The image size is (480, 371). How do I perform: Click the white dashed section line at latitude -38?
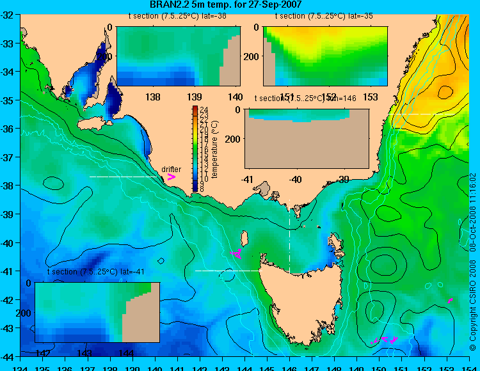(x=123, y=177)
